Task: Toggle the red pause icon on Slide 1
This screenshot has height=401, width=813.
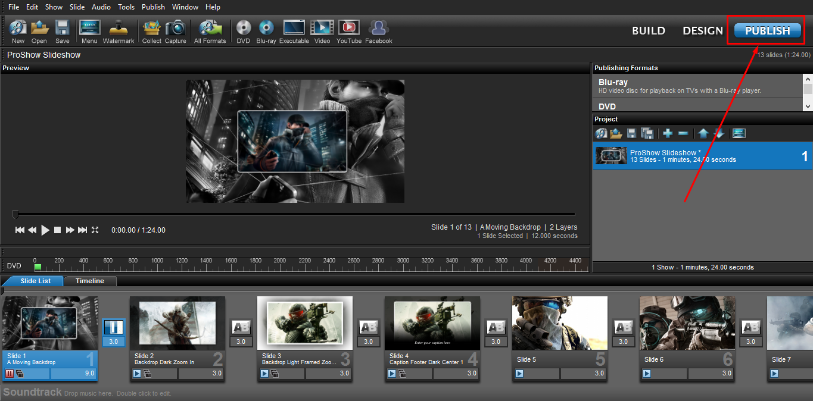Action: (10, 374)
